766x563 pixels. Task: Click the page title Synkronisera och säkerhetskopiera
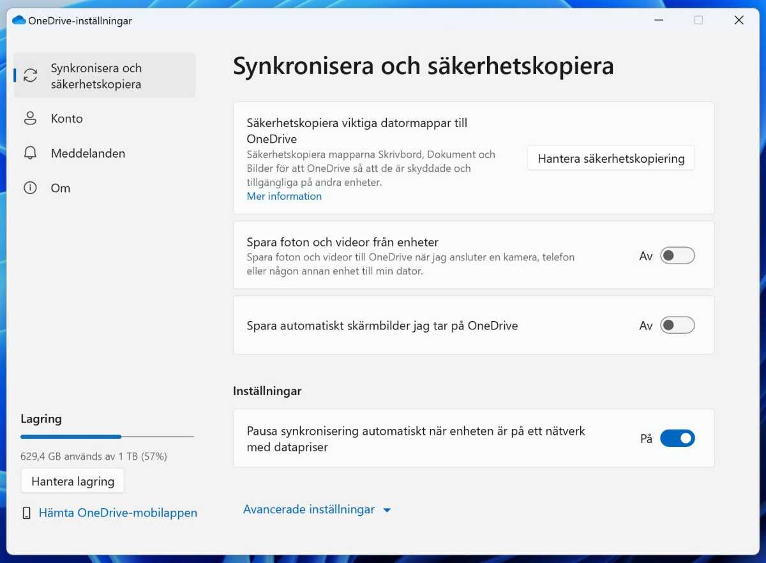point(423,66)
